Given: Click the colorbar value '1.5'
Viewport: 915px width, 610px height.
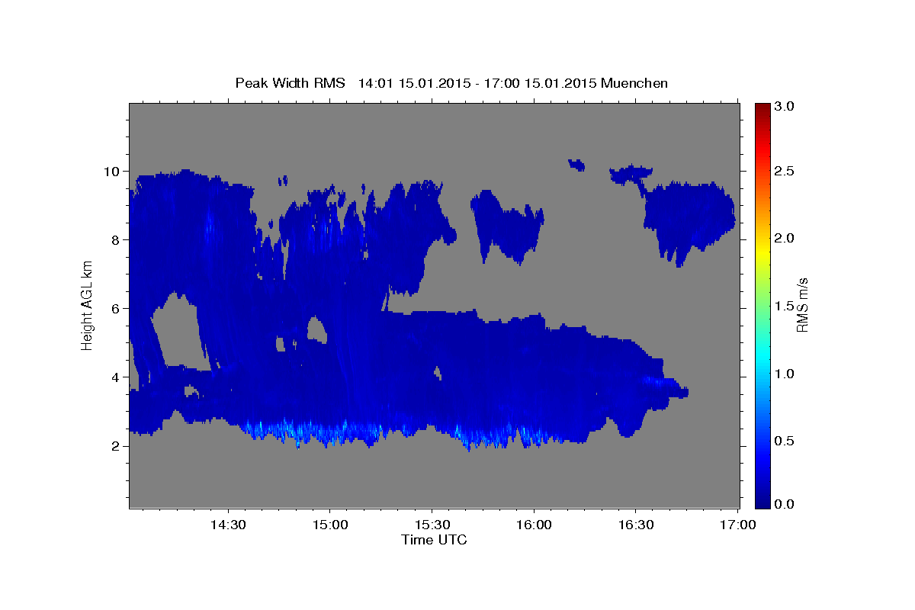Looking at the screenshot, I should coord(785,306).
